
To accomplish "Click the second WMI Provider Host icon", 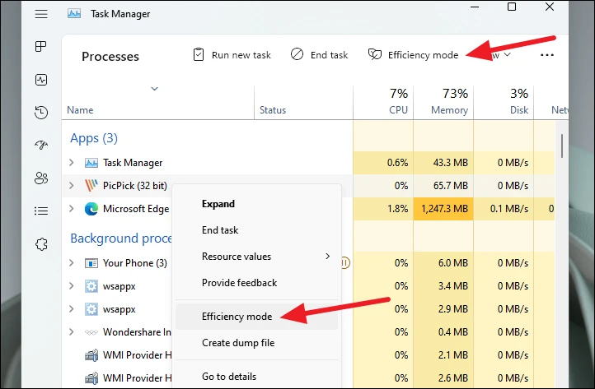I will (91, 378).
